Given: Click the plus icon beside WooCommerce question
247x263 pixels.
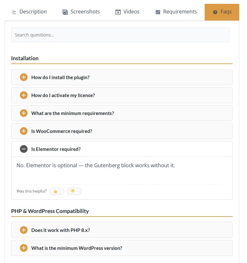Looking at the screenshot, I should pos(23,131).
